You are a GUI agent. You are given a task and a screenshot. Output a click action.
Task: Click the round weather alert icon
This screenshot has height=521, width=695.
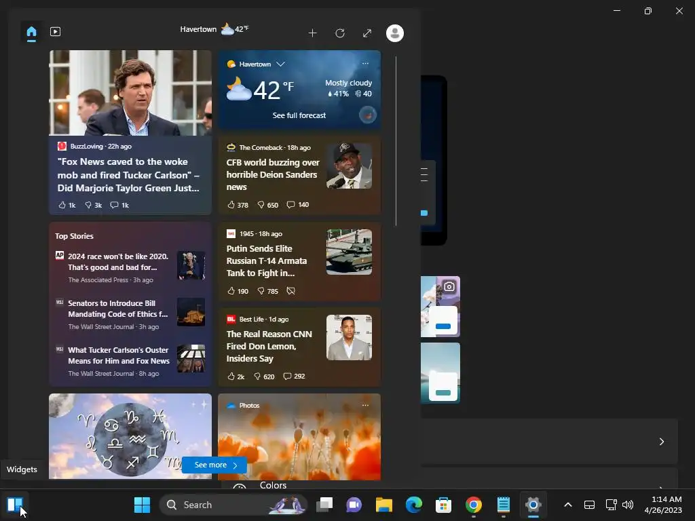pyautogui.click(x=367, y=115)
